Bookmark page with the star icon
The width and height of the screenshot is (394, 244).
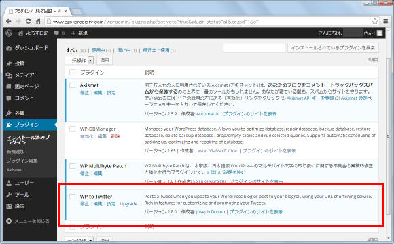375,21
